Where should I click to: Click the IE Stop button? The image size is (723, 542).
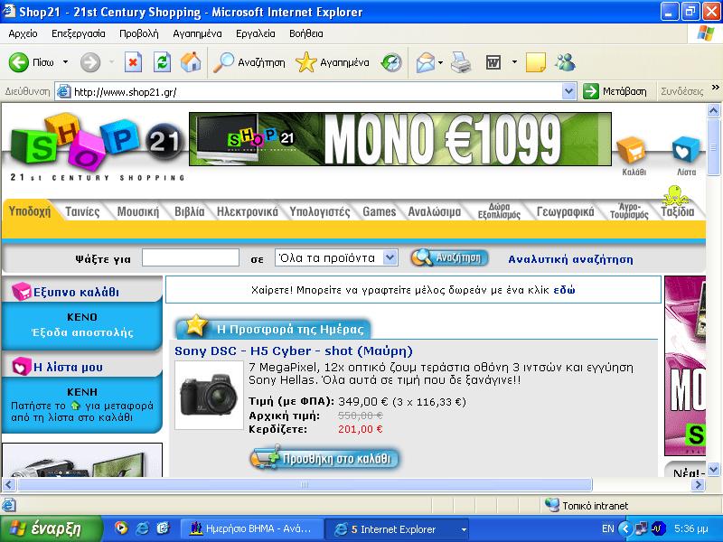(x=133, y=62)
